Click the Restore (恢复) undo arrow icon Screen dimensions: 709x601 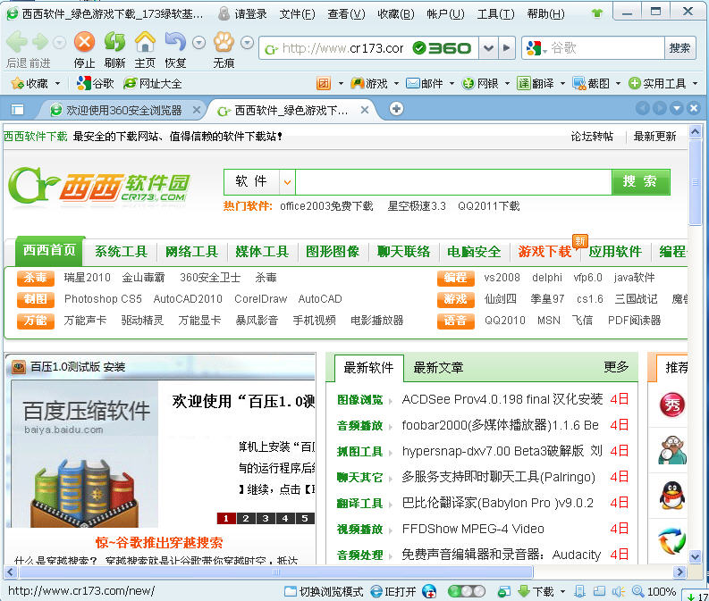(175, 42)
